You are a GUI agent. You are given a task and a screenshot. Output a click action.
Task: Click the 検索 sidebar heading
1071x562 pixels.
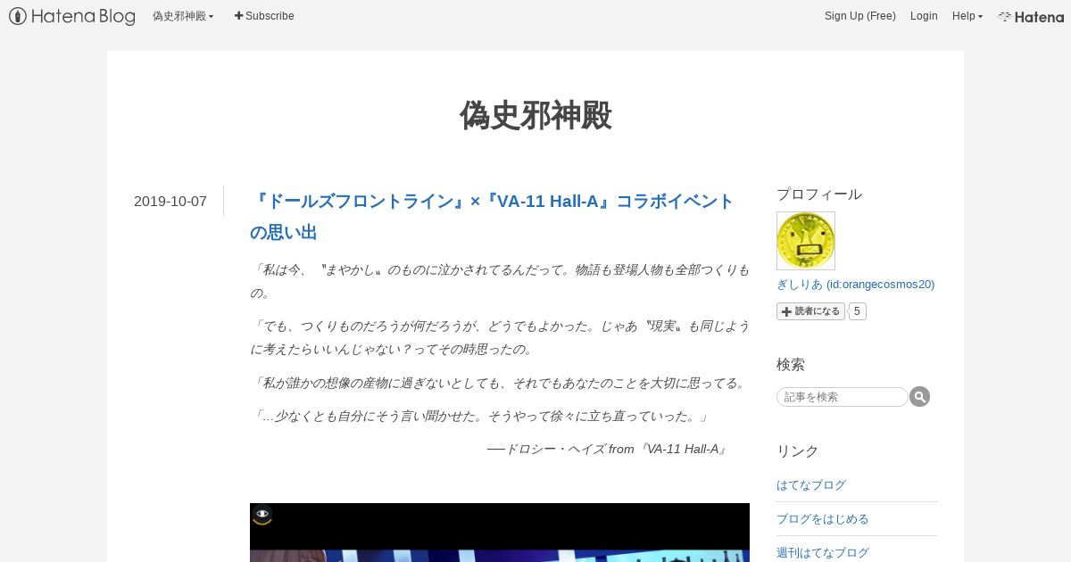791,365
